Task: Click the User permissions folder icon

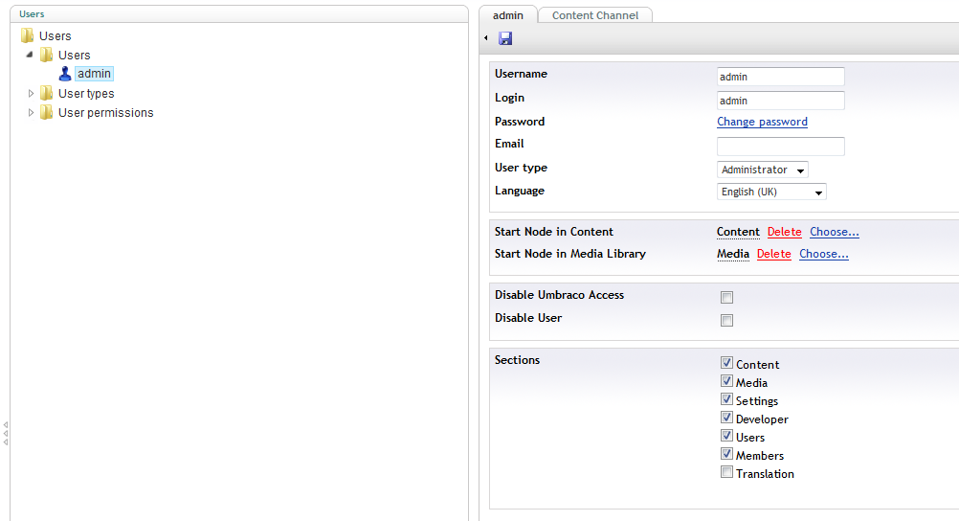Action: 46,112
